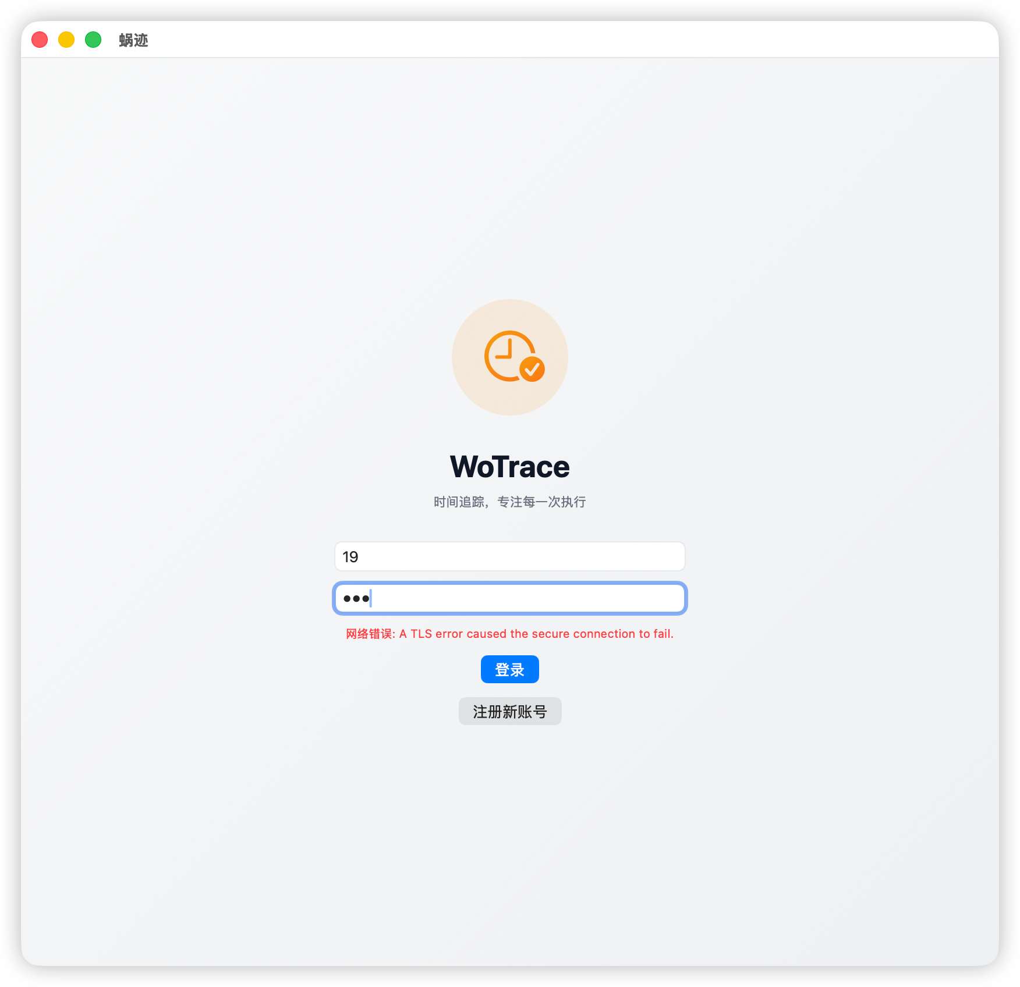Click the empty title bar area
Screen dimensions: 1020x987
coord(571,40)
